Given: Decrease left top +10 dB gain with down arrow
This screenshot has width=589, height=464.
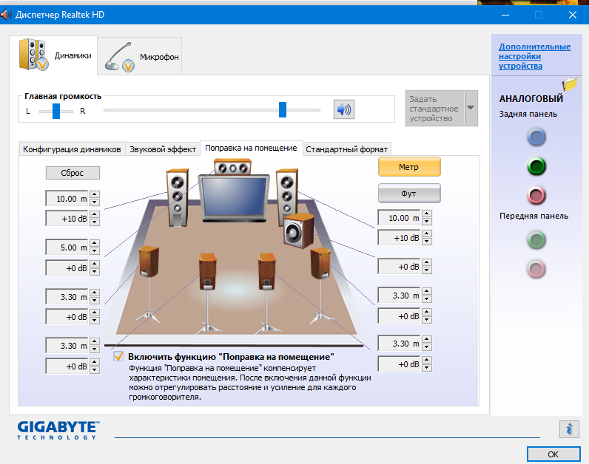Looking at the screenshot, I should click(95, 222).
